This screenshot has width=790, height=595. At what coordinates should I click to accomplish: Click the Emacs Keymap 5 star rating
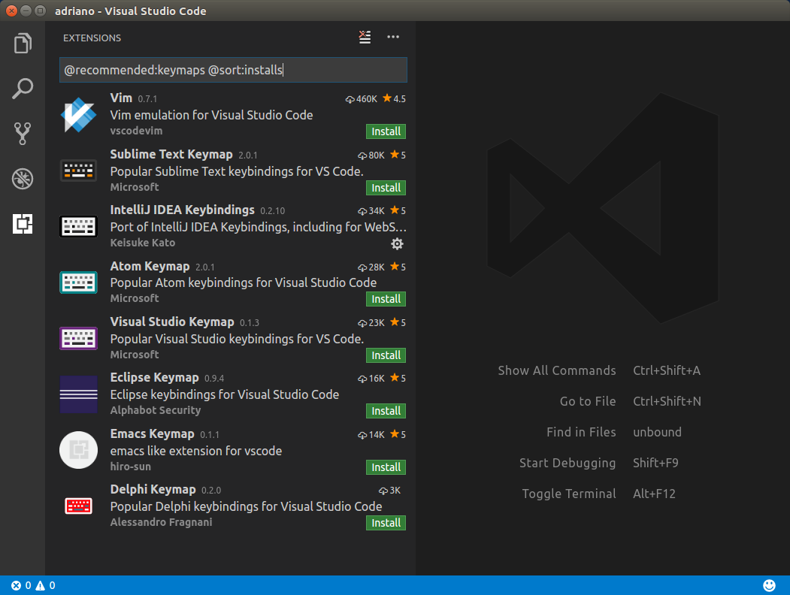[398, 434]
